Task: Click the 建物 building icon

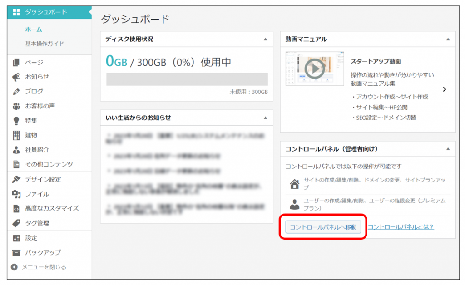Action: (x=16, y=135)
